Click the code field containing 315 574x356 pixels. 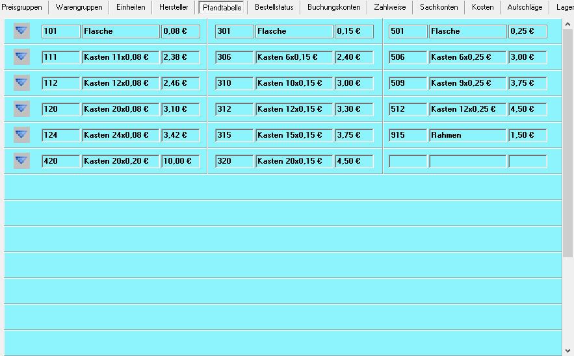pyautogui.click(x=234, y=135)
